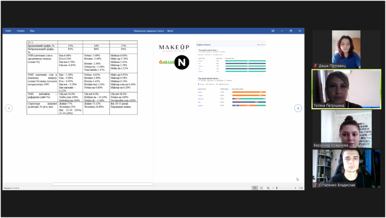Select Даша Полтавец video thumbnail

point(346,49)
